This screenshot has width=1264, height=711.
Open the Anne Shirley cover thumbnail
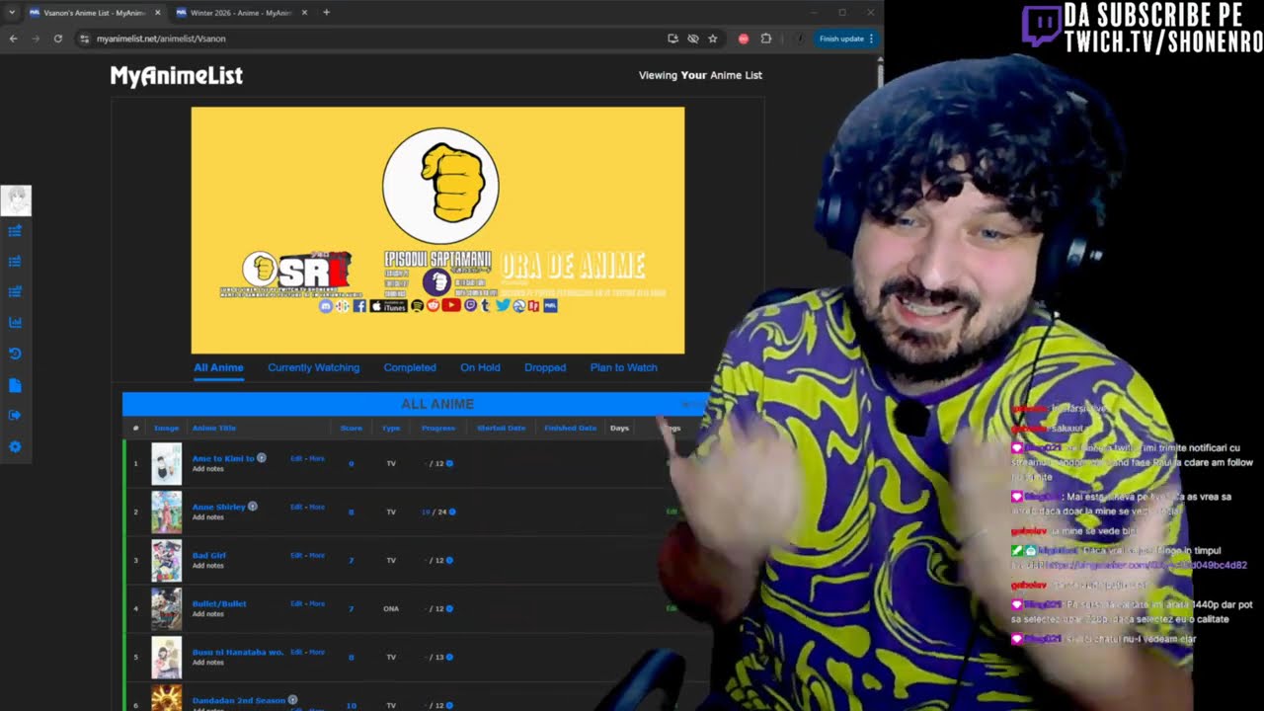pyautogui.click(x=166, y=513)
